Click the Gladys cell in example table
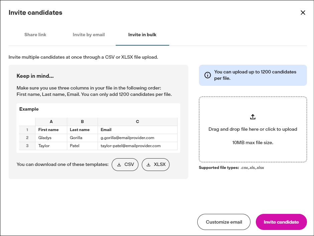The height and width of the screenshot is (236, 314). (51, 138)
